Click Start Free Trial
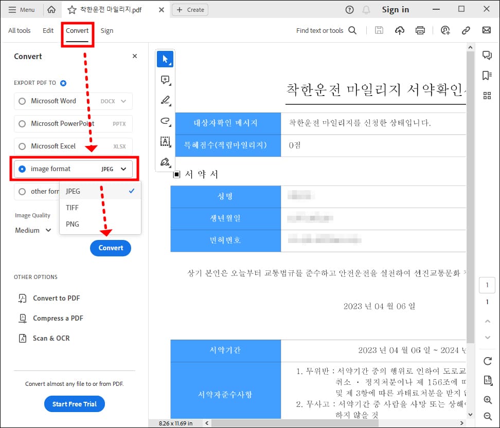Viewport: 500px width, 428px height. click(x=74, y=404)
